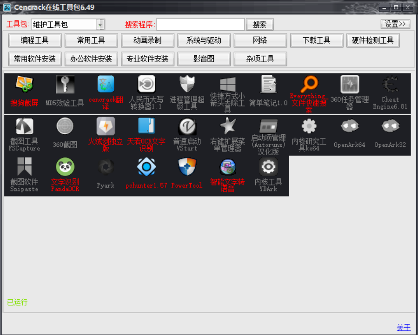Open the MD5效验工具 key icon
This screenshot has height=335, width=418.
tap(65, 84)
